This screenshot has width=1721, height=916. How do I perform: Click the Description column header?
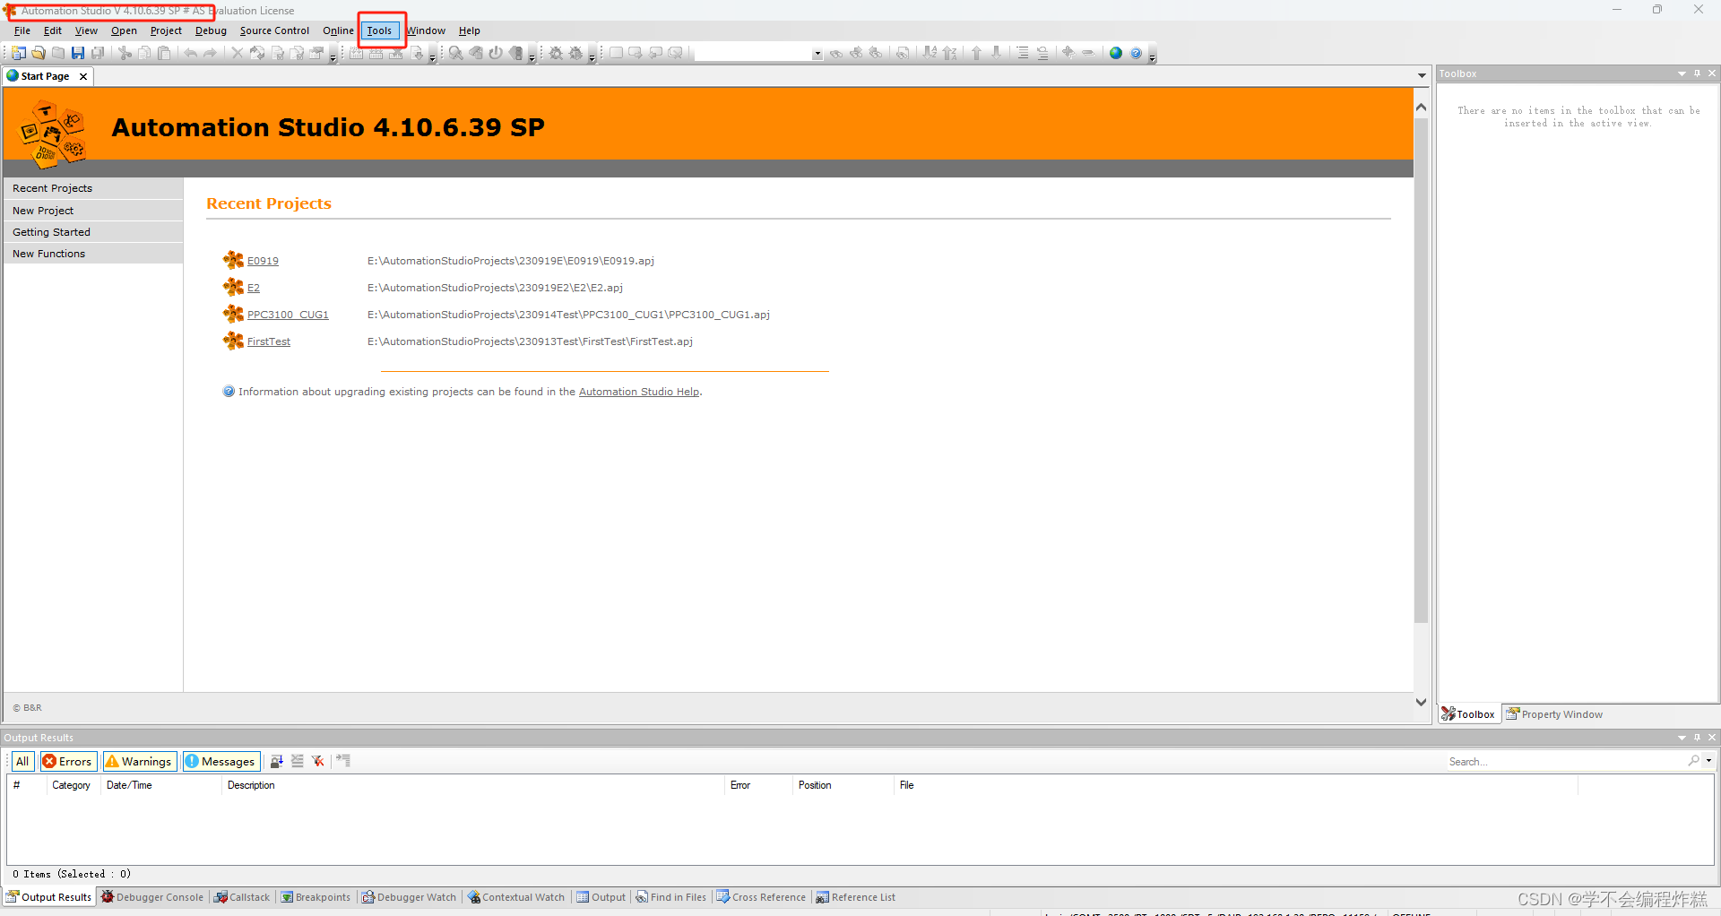point(472,785)
